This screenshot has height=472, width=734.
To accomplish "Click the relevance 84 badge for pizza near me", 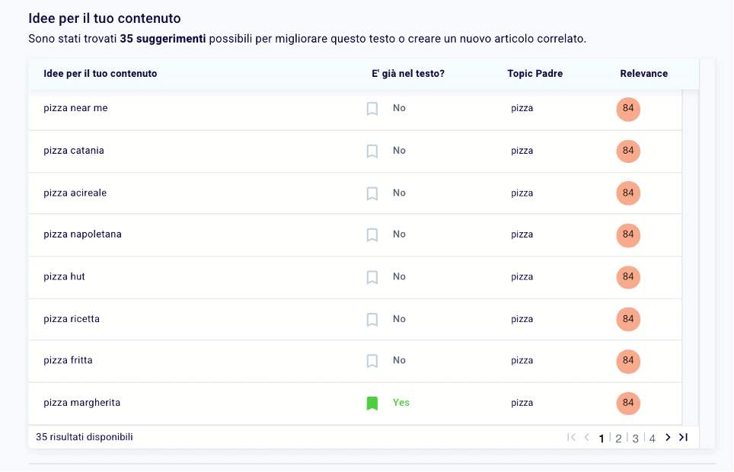I will pyautogui.click(x=628, y=109).
